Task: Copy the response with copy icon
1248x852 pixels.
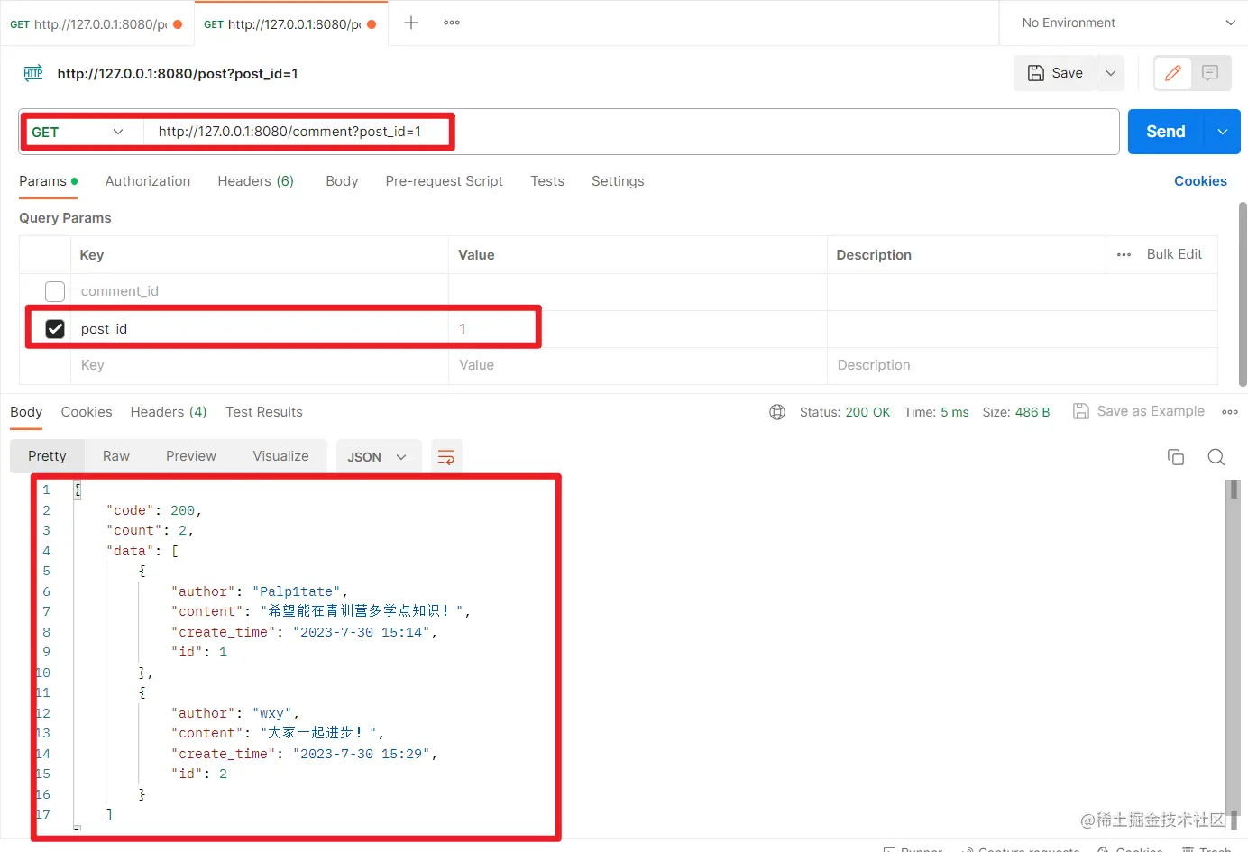Action: point(1176,457)
